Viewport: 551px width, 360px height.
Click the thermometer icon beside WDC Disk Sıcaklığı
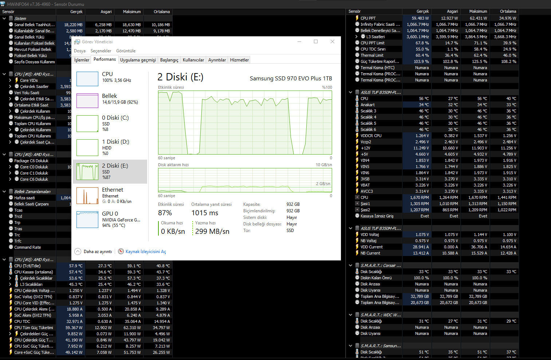[357, 321]
